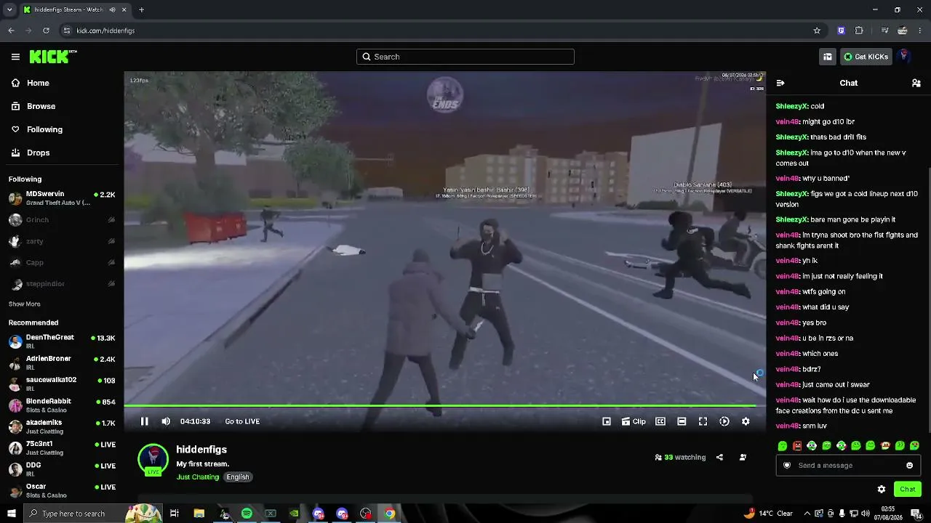Focus the Send a message field

click(848, 466)
